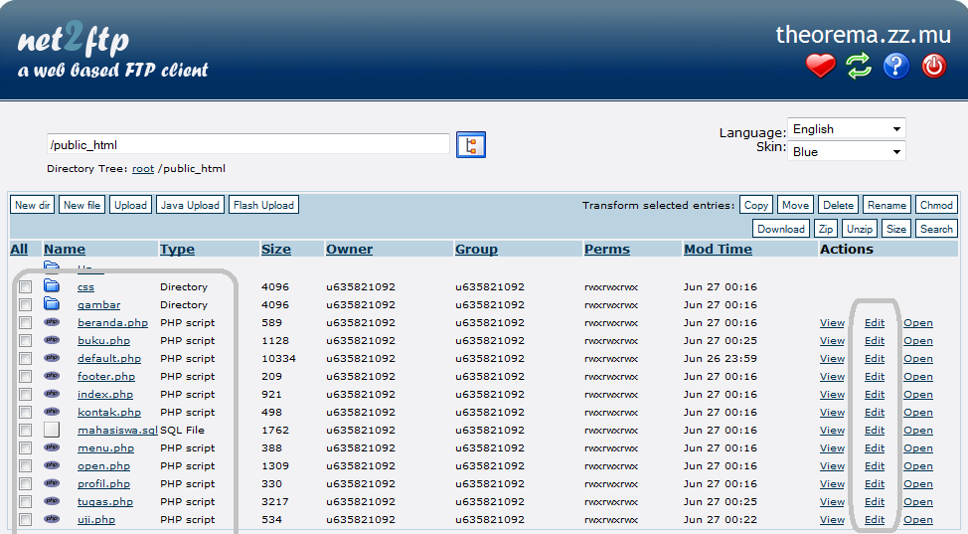Screen dimensions: 968x534
Task: Click the directory tree icon beside path field
Action: tap(471, 144)
